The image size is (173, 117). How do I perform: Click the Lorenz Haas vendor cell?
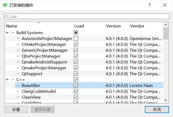[x=141, y=86]
